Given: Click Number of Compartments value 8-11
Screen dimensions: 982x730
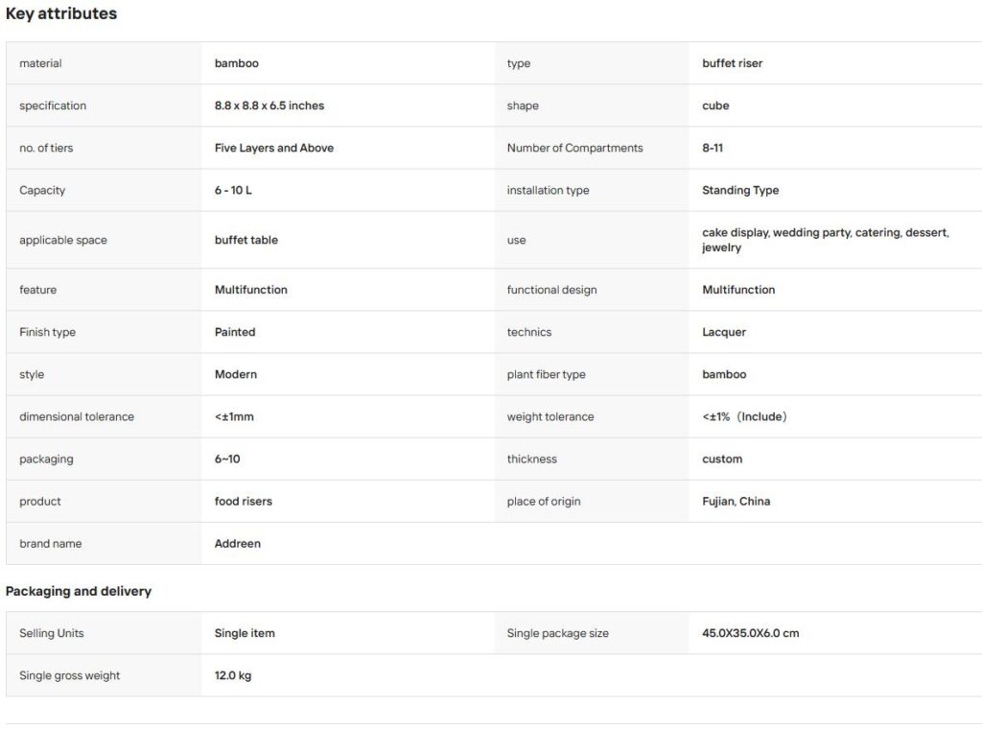Looking at the screenshot, I should [713, 148].
